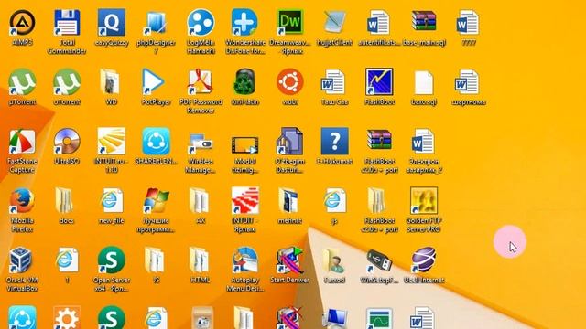Click Golden FTP Server PRO shortcut

pyautogui.click(x=424, y=201)
